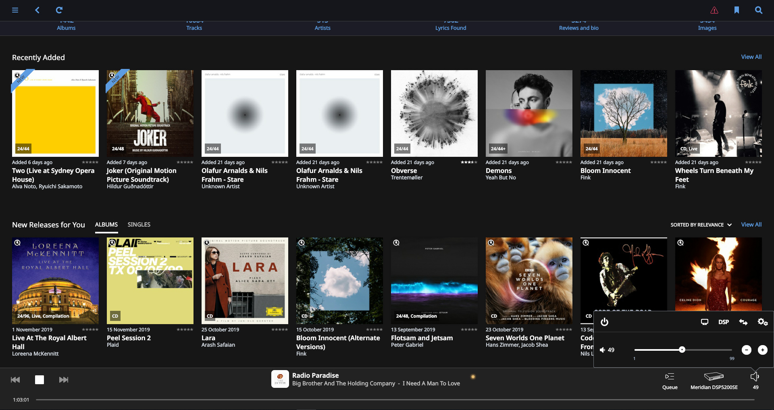
Task: Click the refresh icon in the top bar
Action: [59, 10]
